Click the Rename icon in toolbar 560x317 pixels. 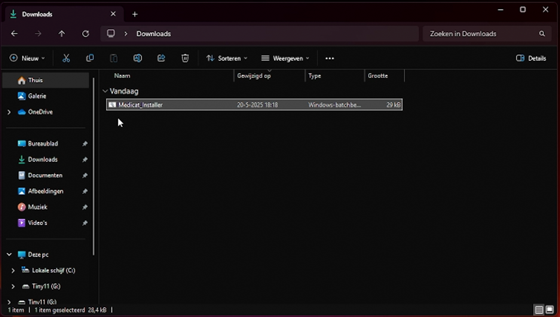pyautogui.click(x=138, y=58)
